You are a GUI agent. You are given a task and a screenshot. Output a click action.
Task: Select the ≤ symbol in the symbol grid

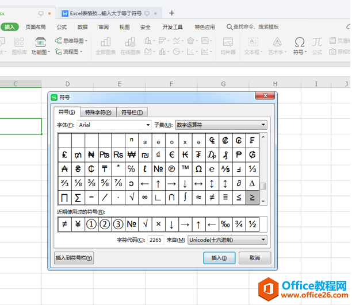coord(239,198)
